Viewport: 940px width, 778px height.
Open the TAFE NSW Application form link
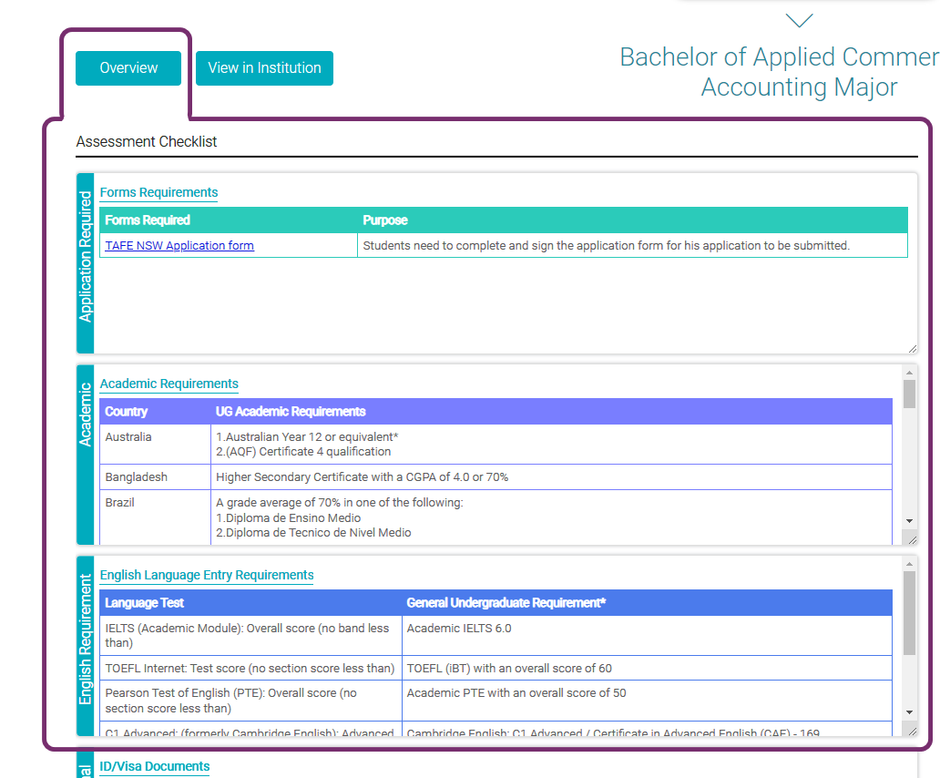179,246
